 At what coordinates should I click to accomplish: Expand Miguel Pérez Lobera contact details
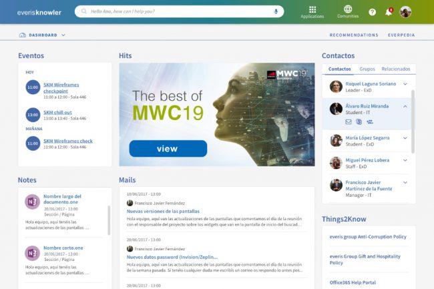(405, 160)
